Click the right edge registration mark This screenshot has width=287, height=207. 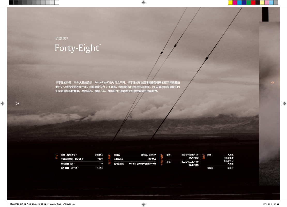coord(284,103)
